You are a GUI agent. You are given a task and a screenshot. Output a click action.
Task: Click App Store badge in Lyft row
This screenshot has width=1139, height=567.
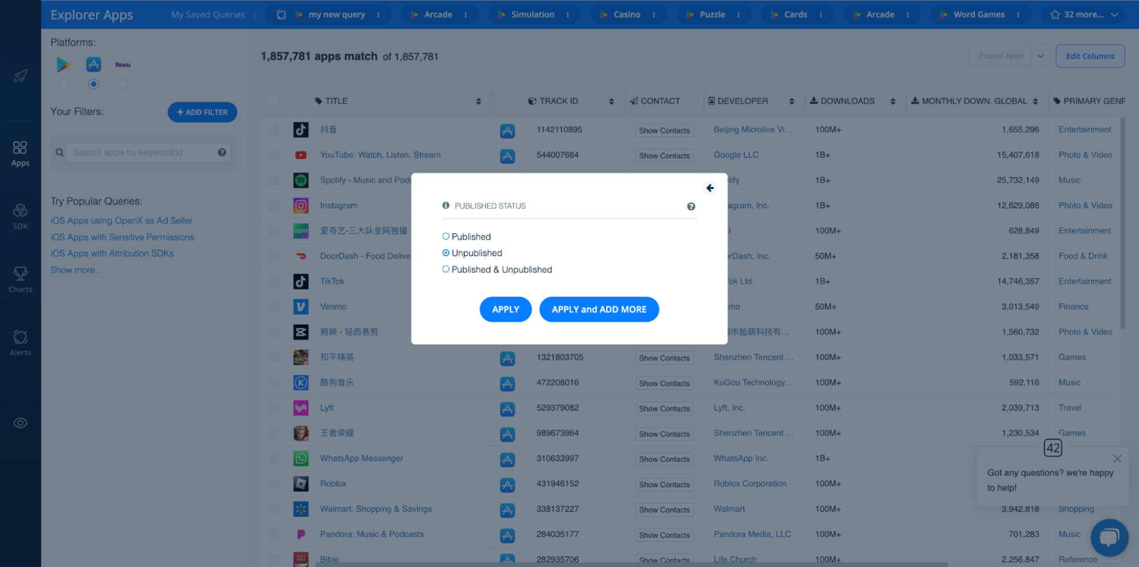[507, 409]
